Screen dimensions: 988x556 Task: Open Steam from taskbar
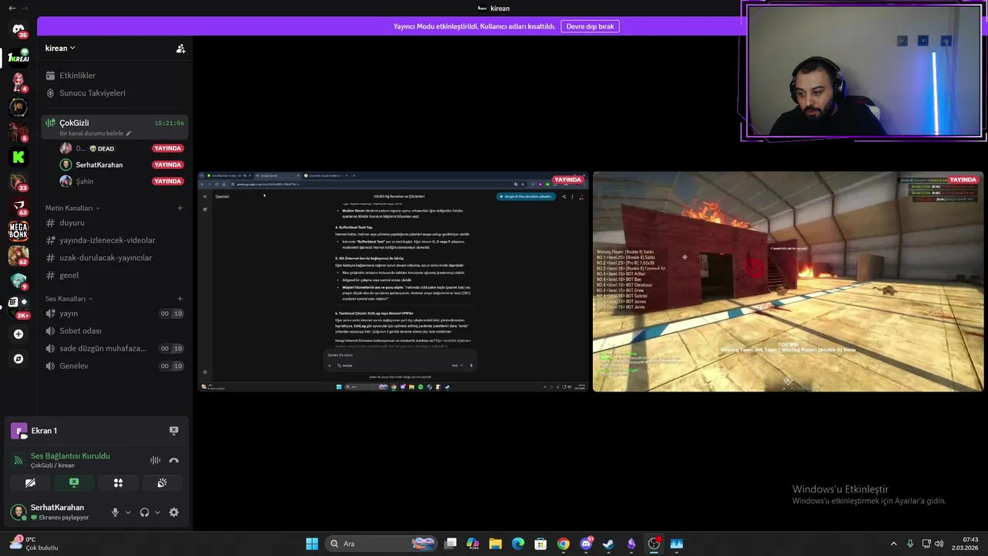608,544
